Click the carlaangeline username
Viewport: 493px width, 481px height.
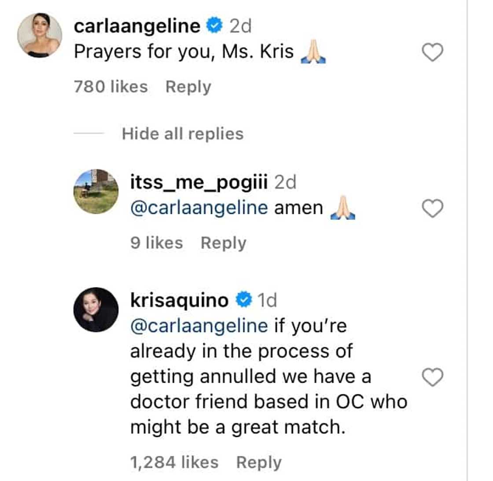(137, 26)
